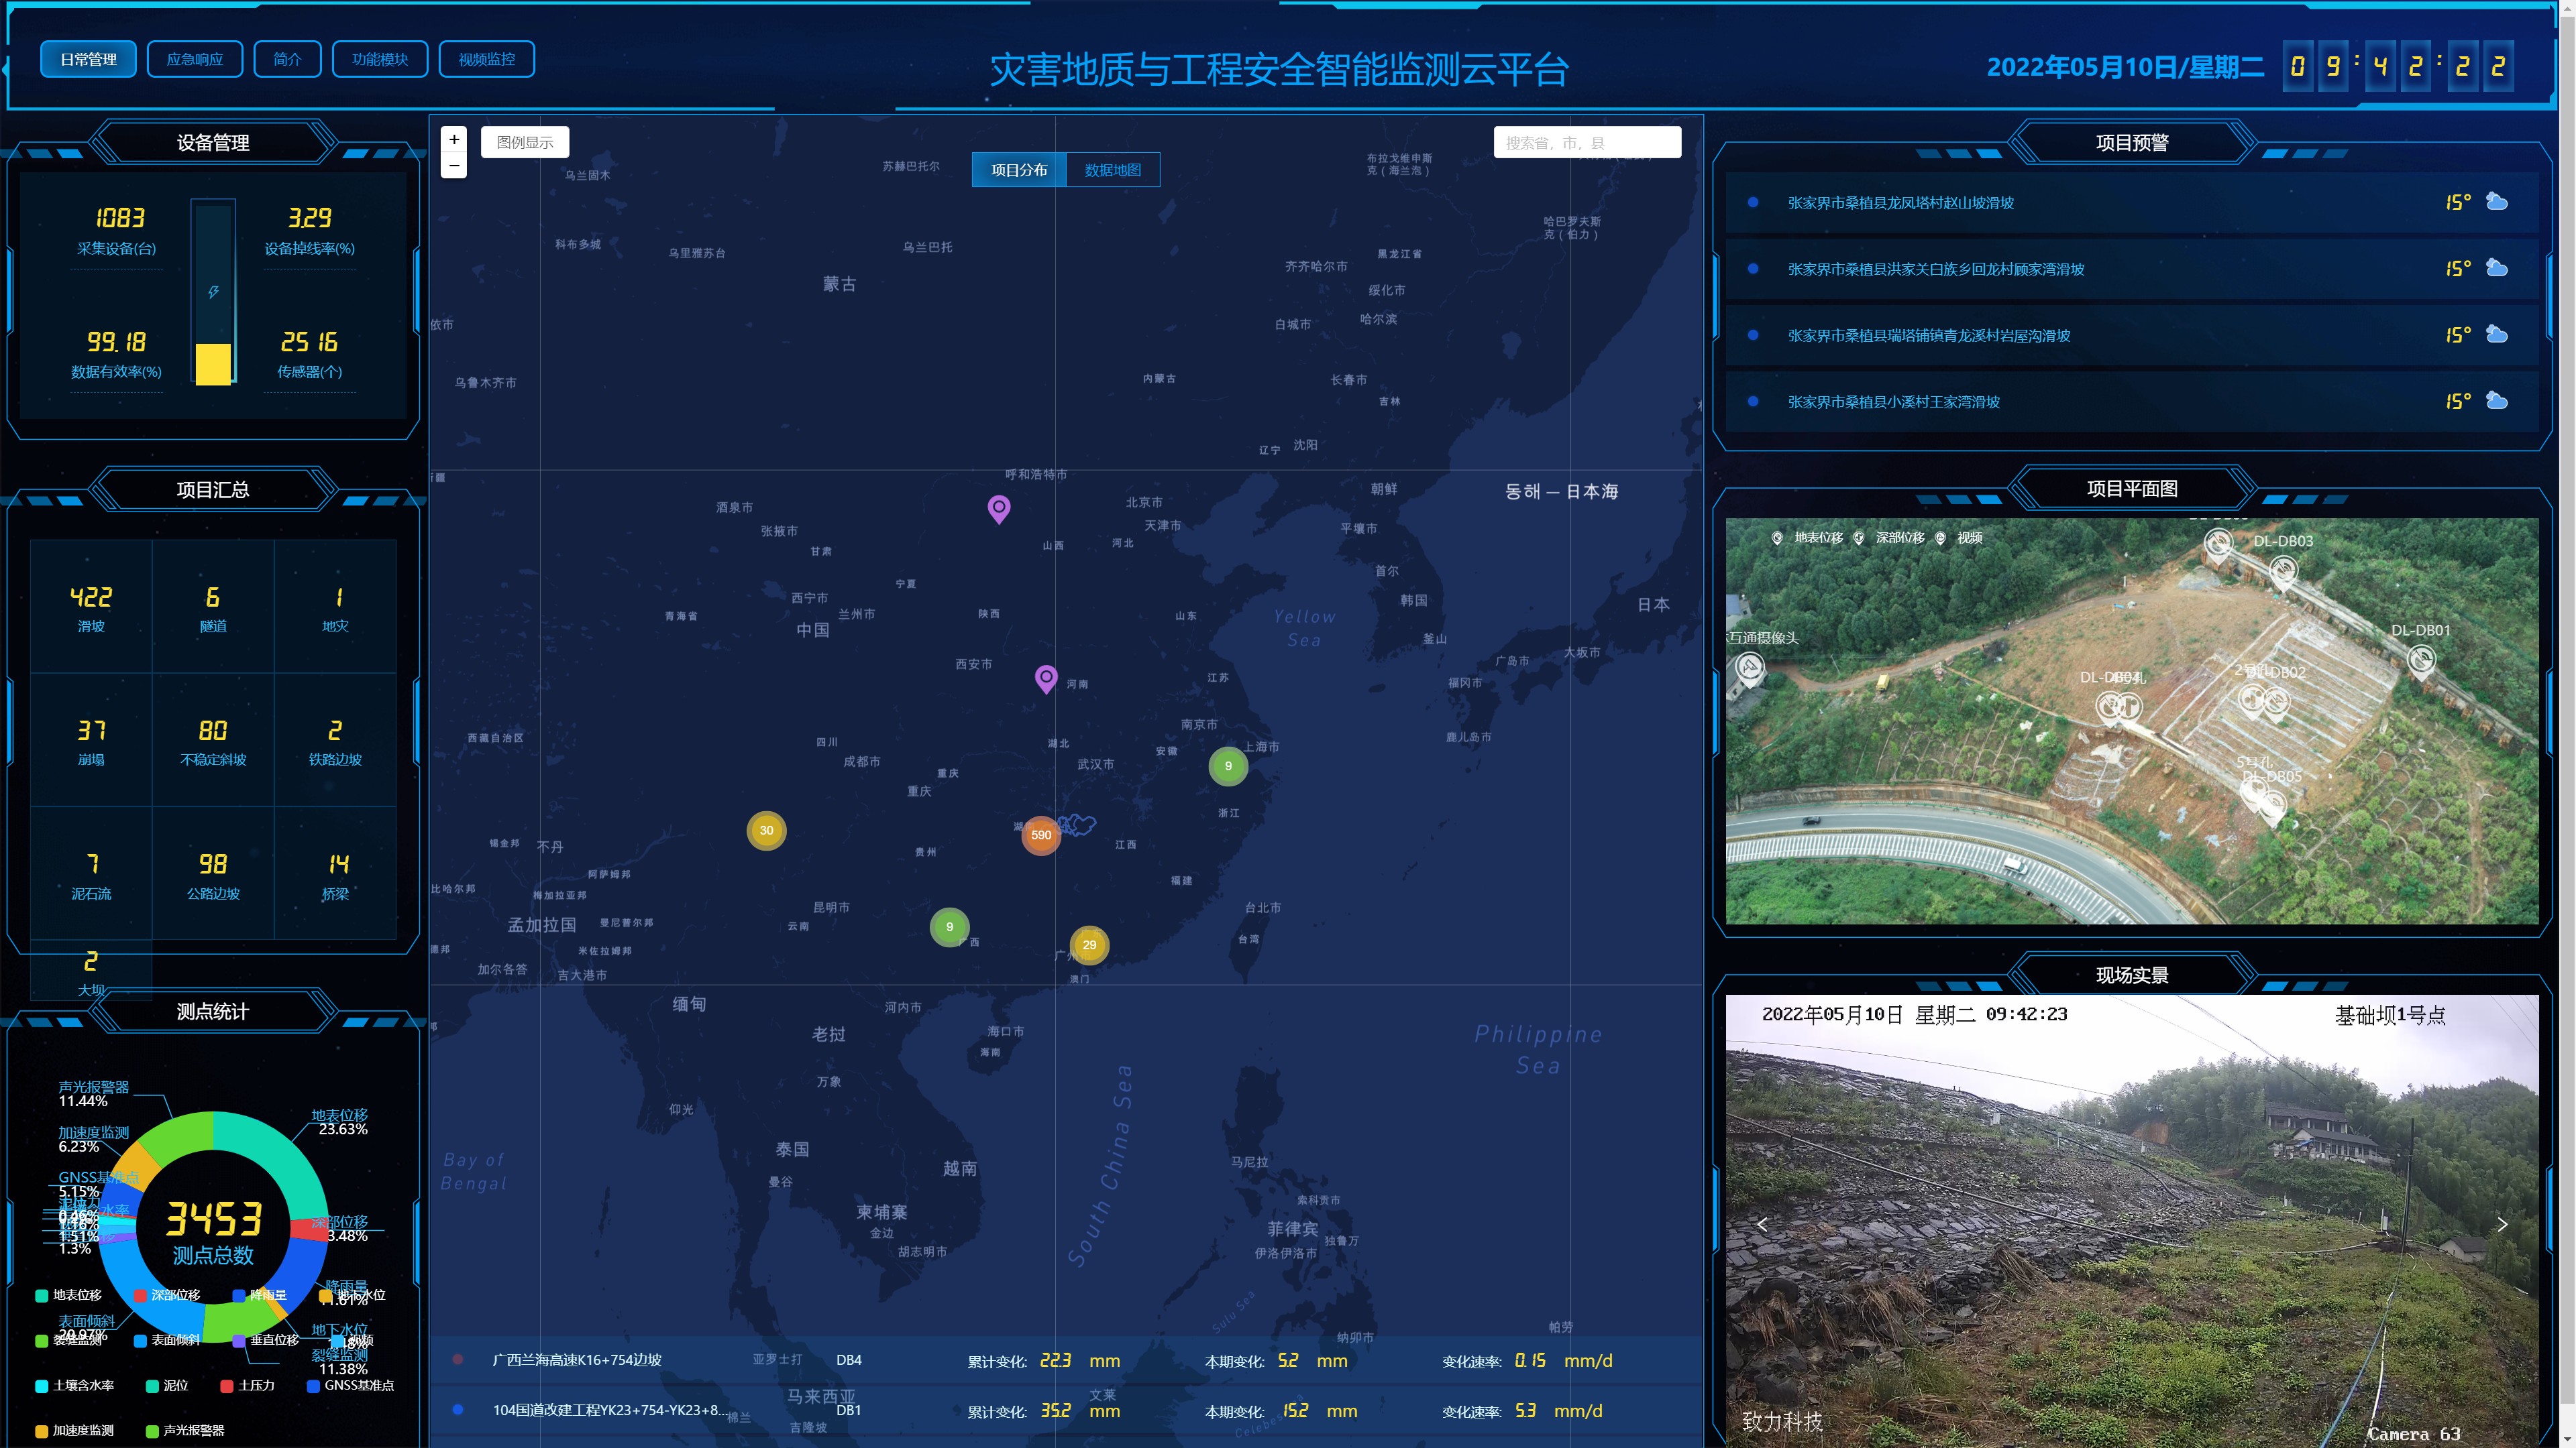
Task: Open the 视频监控 page button
Action: point(487,59)
